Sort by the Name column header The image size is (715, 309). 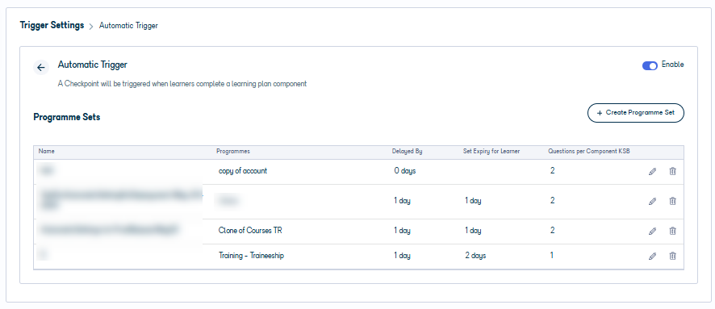[47, 152]
